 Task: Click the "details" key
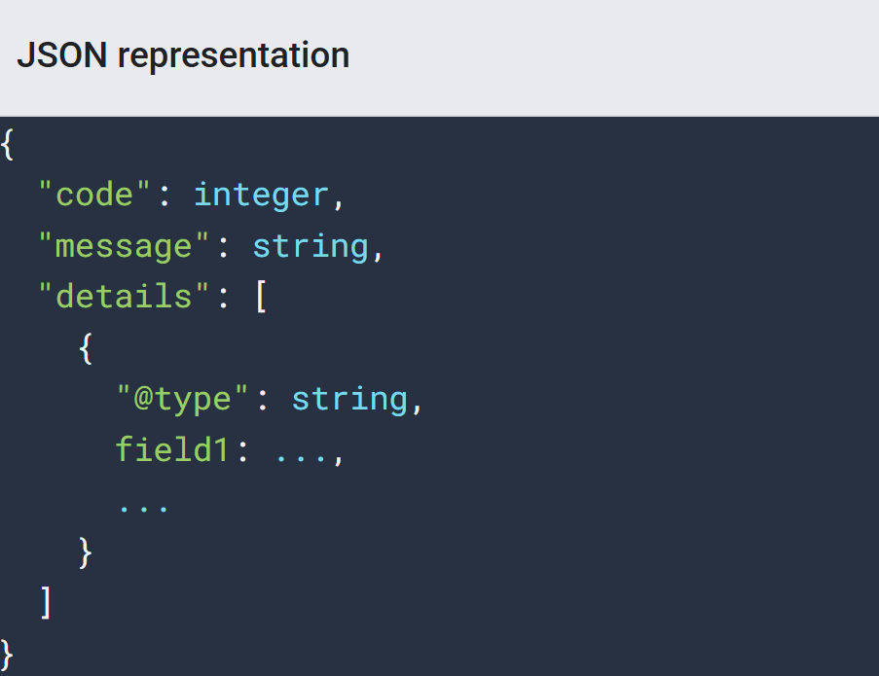pyautogui.click(x=124, y=296)
